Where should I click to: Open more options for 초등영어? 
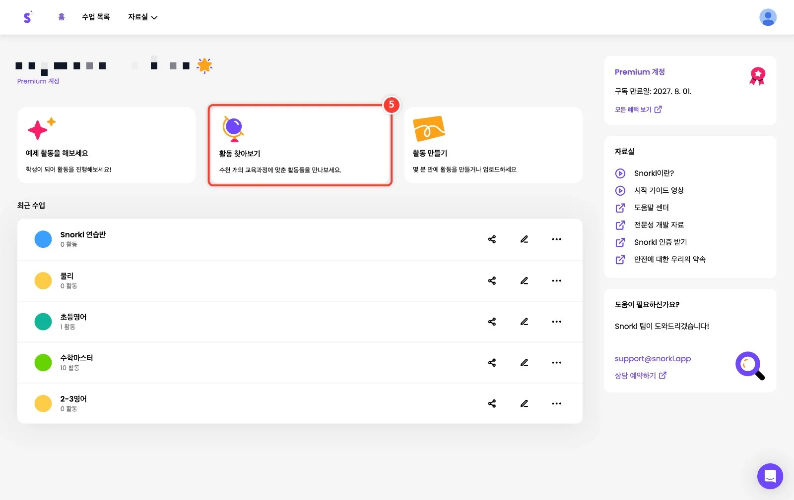556,322
